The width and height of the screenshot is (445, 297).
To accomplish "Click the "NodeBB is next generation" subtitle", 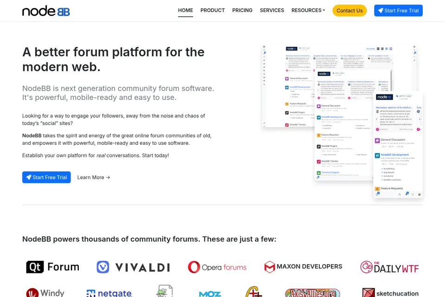I will (118, 93).
